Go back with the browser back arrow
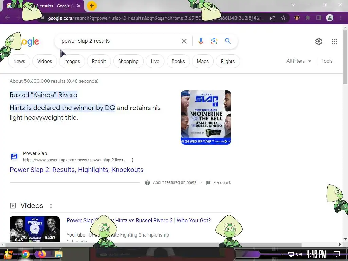This screenshot has width=348, height=261. (7, 18)
